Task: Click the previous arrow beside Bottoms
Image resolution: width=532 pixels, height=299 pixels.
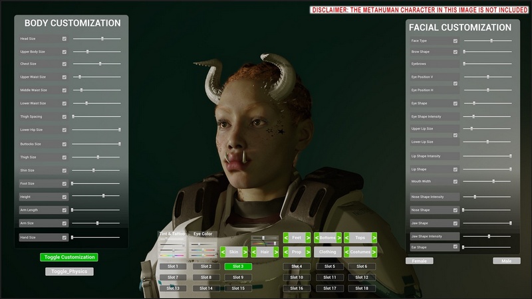Action: [316, 237]
